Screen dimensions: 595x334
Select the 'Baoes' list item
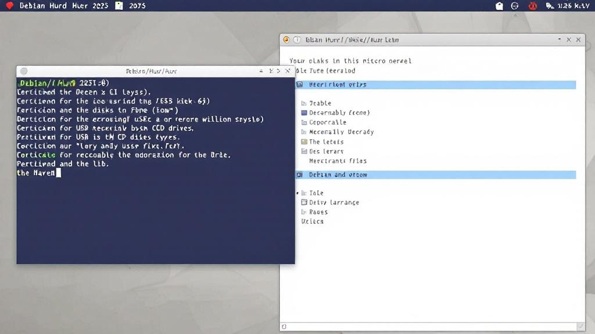(x=318, y=212)
